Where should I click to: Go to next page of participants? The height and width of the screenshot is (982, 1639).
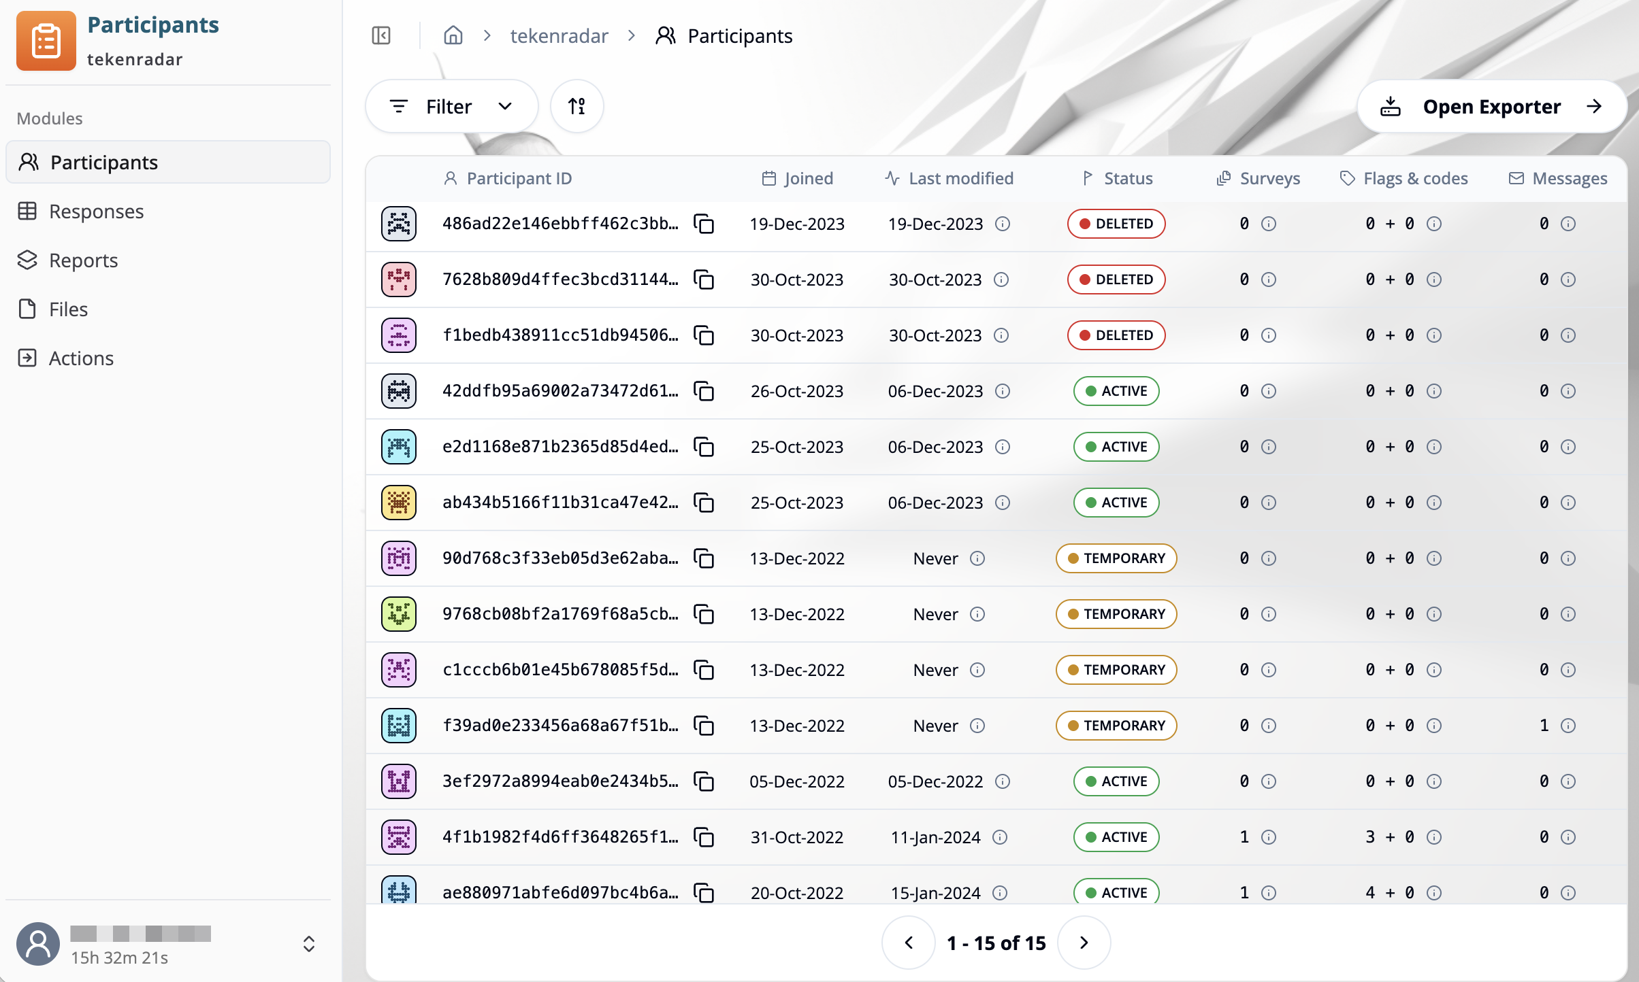(1084, 943)
